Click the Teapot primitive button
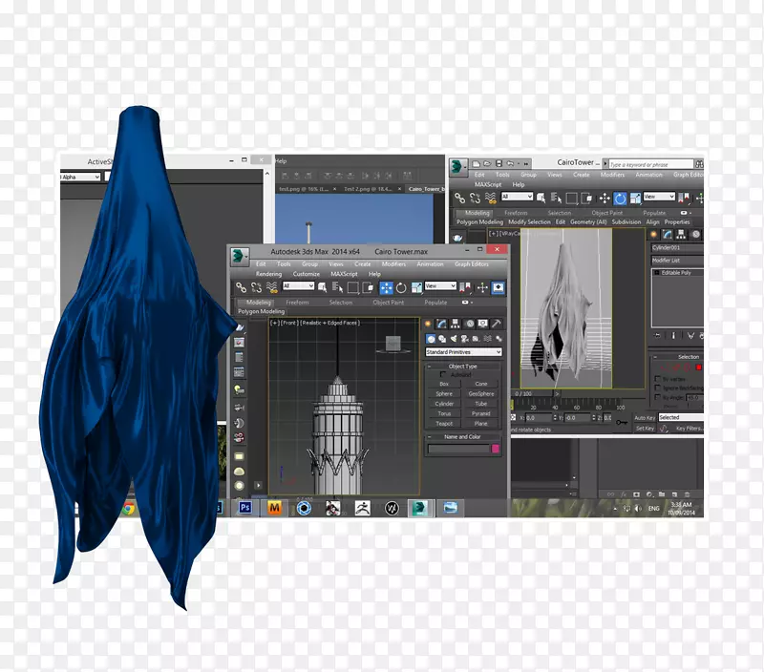764x672 pixels. 444,424
